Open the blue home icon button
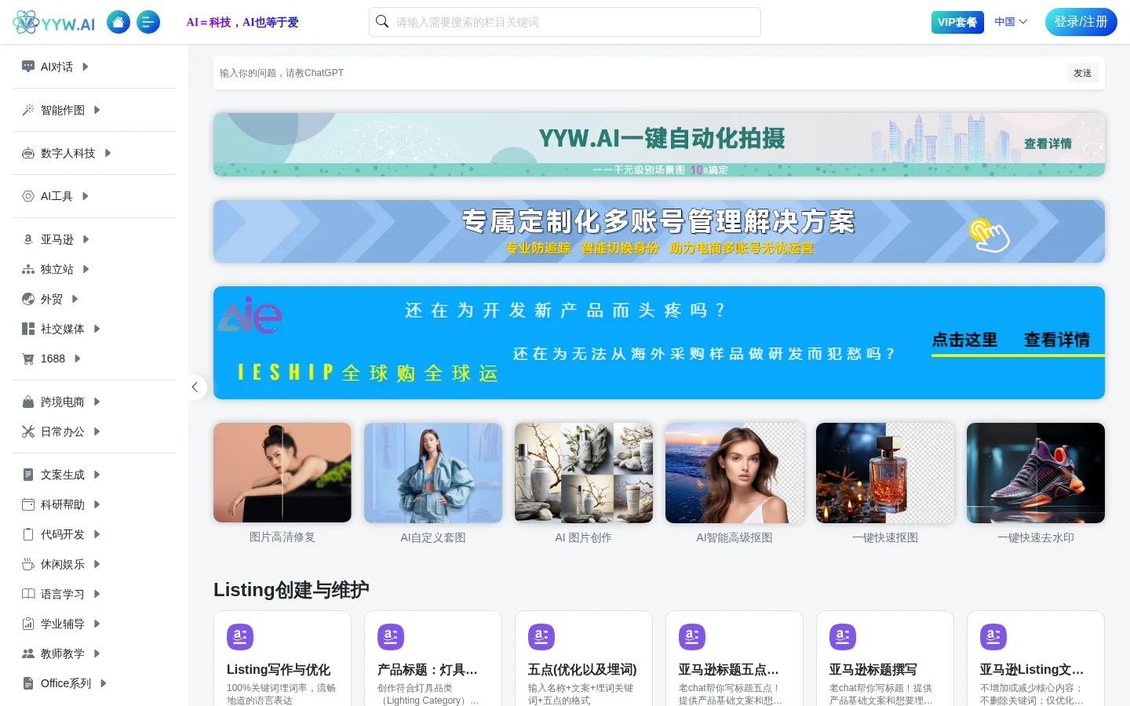The height and width of the screenshot is (706, 1130). click(118, 22)
